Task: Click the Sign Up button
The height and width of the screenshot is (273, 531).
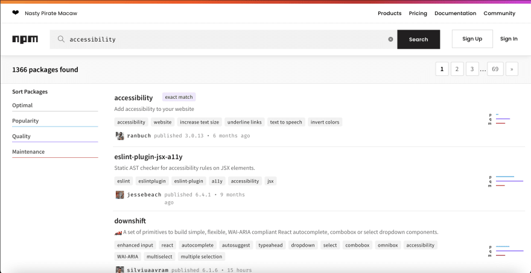Action: pyautogui.click(x=472, y=39)
